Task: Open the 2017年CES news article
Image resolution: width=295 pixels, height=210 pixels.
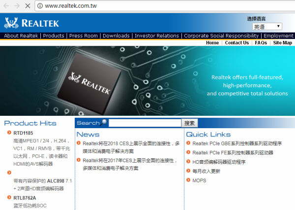Action: pyautogui.click(x=130, y=164)
